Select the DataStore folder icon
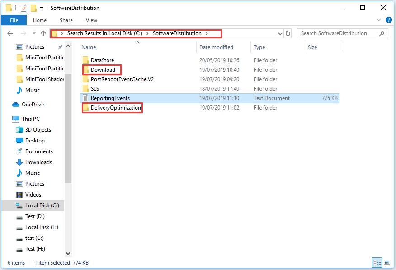This screenshot has height=270, width=396. tap(85, 60)
